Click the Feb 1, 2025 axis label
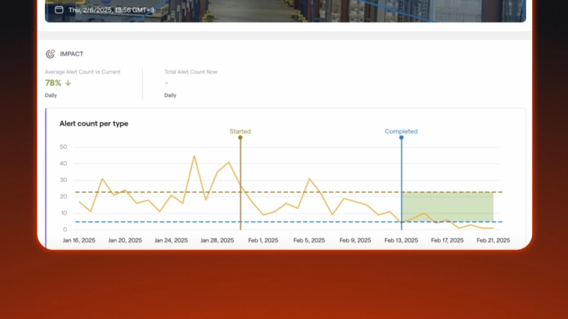The width and height of the screenshot is (568, 319). [x=263, y=240]
